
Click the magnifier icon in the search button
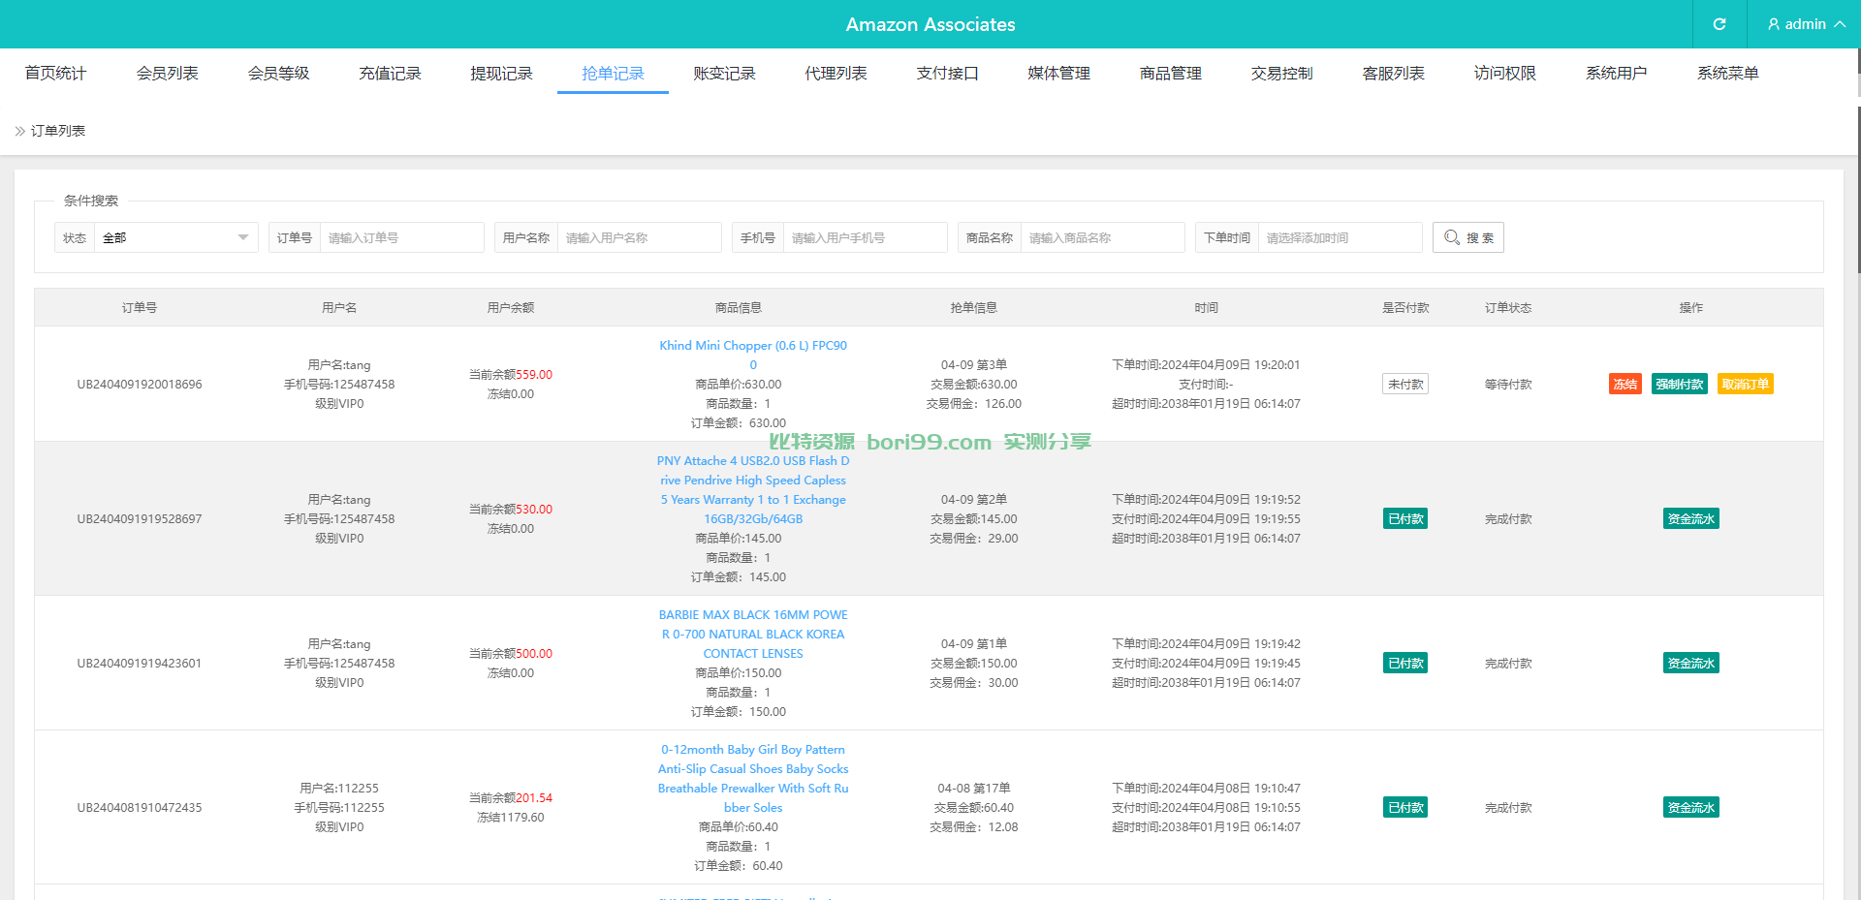coord(1452,237)
